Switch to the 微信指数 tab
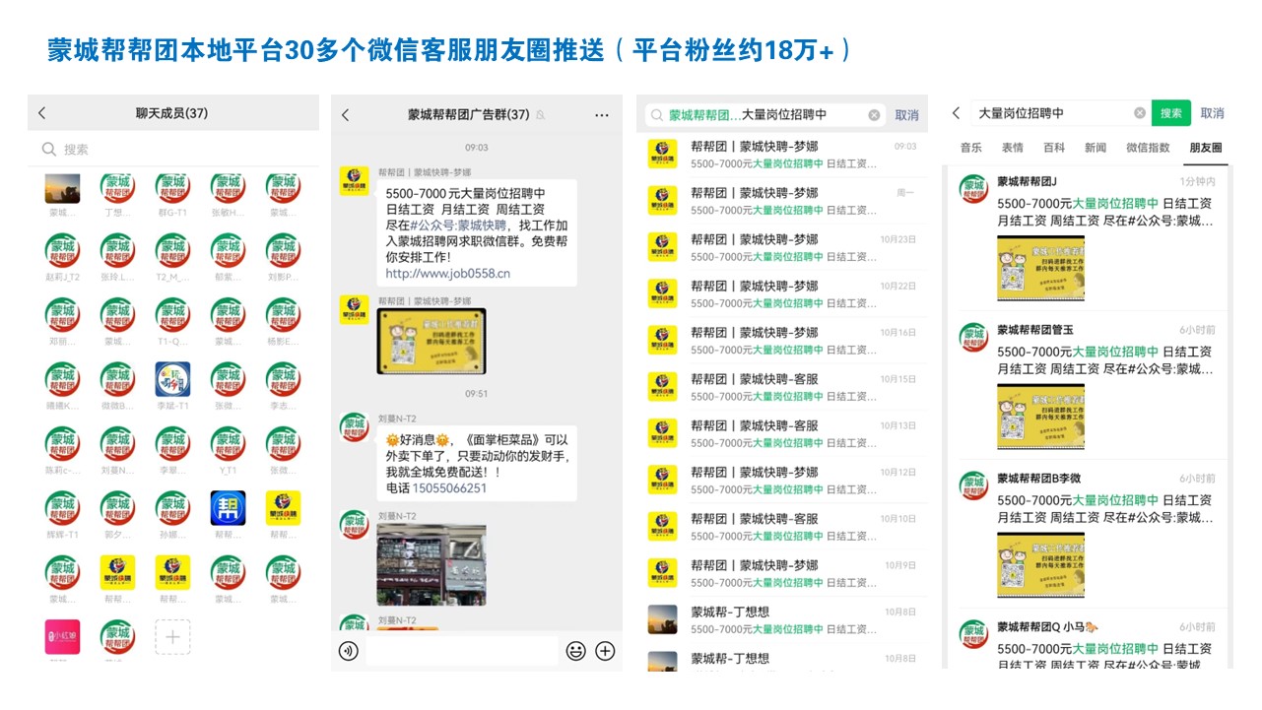The image size is (1262, 710). (1148, 148)
